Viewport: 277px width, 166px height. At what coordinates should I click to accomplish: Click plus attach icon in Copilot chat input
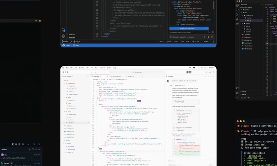point(205,37)
